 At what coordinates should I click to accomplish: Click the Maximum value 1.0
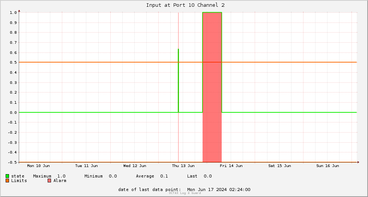[x=62, y=176]
